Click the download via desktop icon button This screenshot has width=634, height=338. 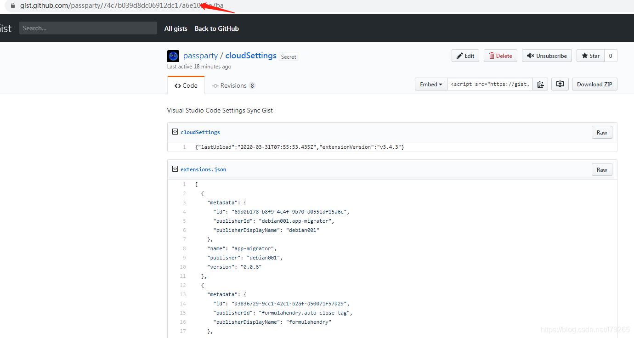(x=560, y=84)
